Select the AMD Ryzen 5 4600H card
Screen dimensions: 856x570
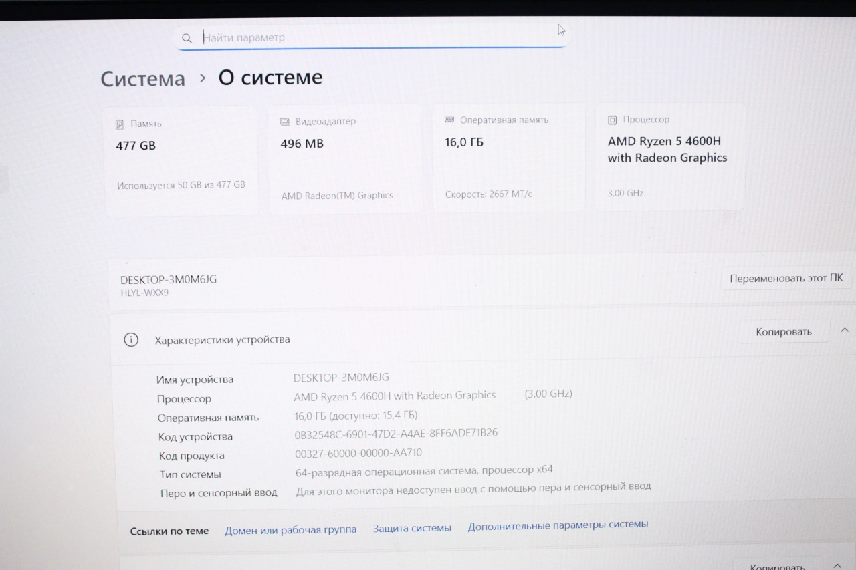pos(670,156)
